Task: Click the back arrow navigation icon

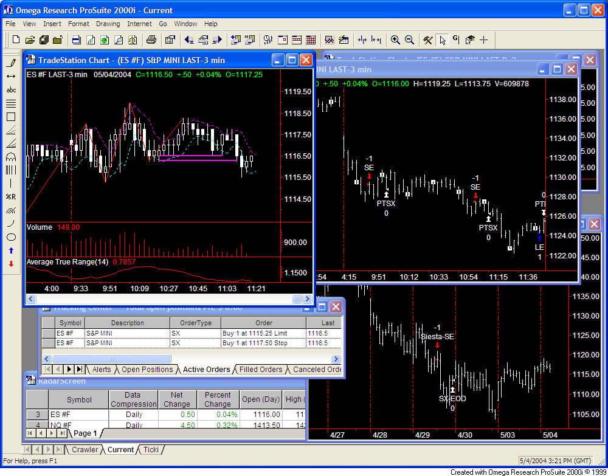Action: click(x=189, y=40)
